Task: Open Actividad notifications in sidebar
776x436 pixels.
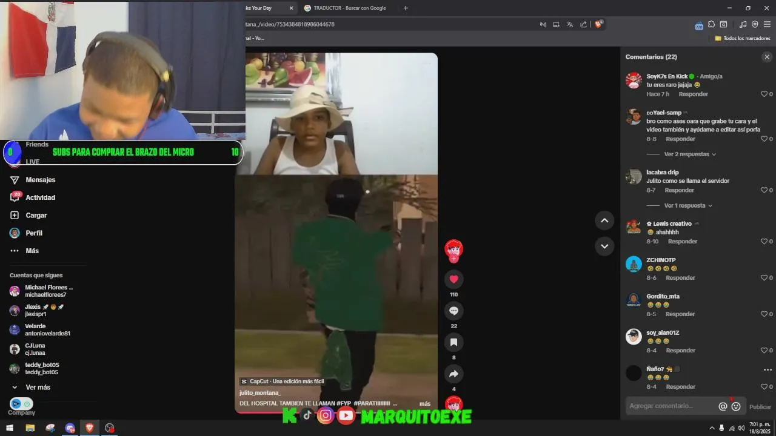Action: pyautogui.click(x=40, y=197)
